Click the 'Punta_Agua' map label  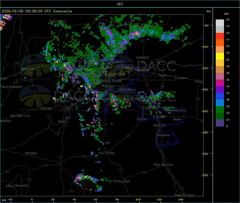point(122,181)
